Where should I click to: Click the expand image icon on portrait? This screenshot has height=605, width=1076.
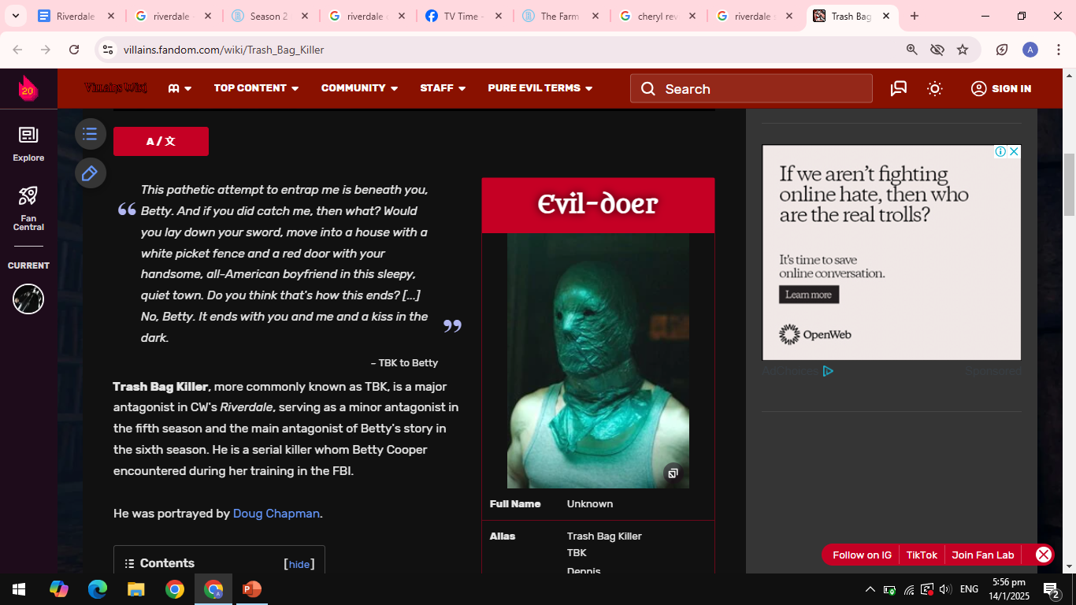673,473
